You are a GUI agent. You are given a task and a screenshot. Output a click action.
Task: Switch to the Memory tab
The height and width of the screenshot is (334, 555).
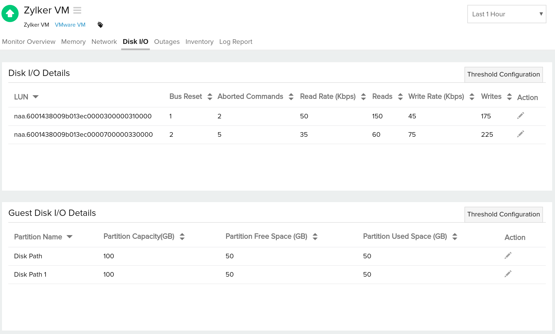pyautogui.click(x=73, y=42)
